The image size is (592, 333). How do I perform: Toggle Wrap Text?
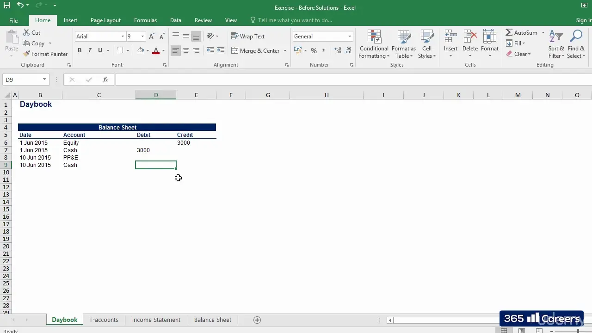click(x=248, y=36)
